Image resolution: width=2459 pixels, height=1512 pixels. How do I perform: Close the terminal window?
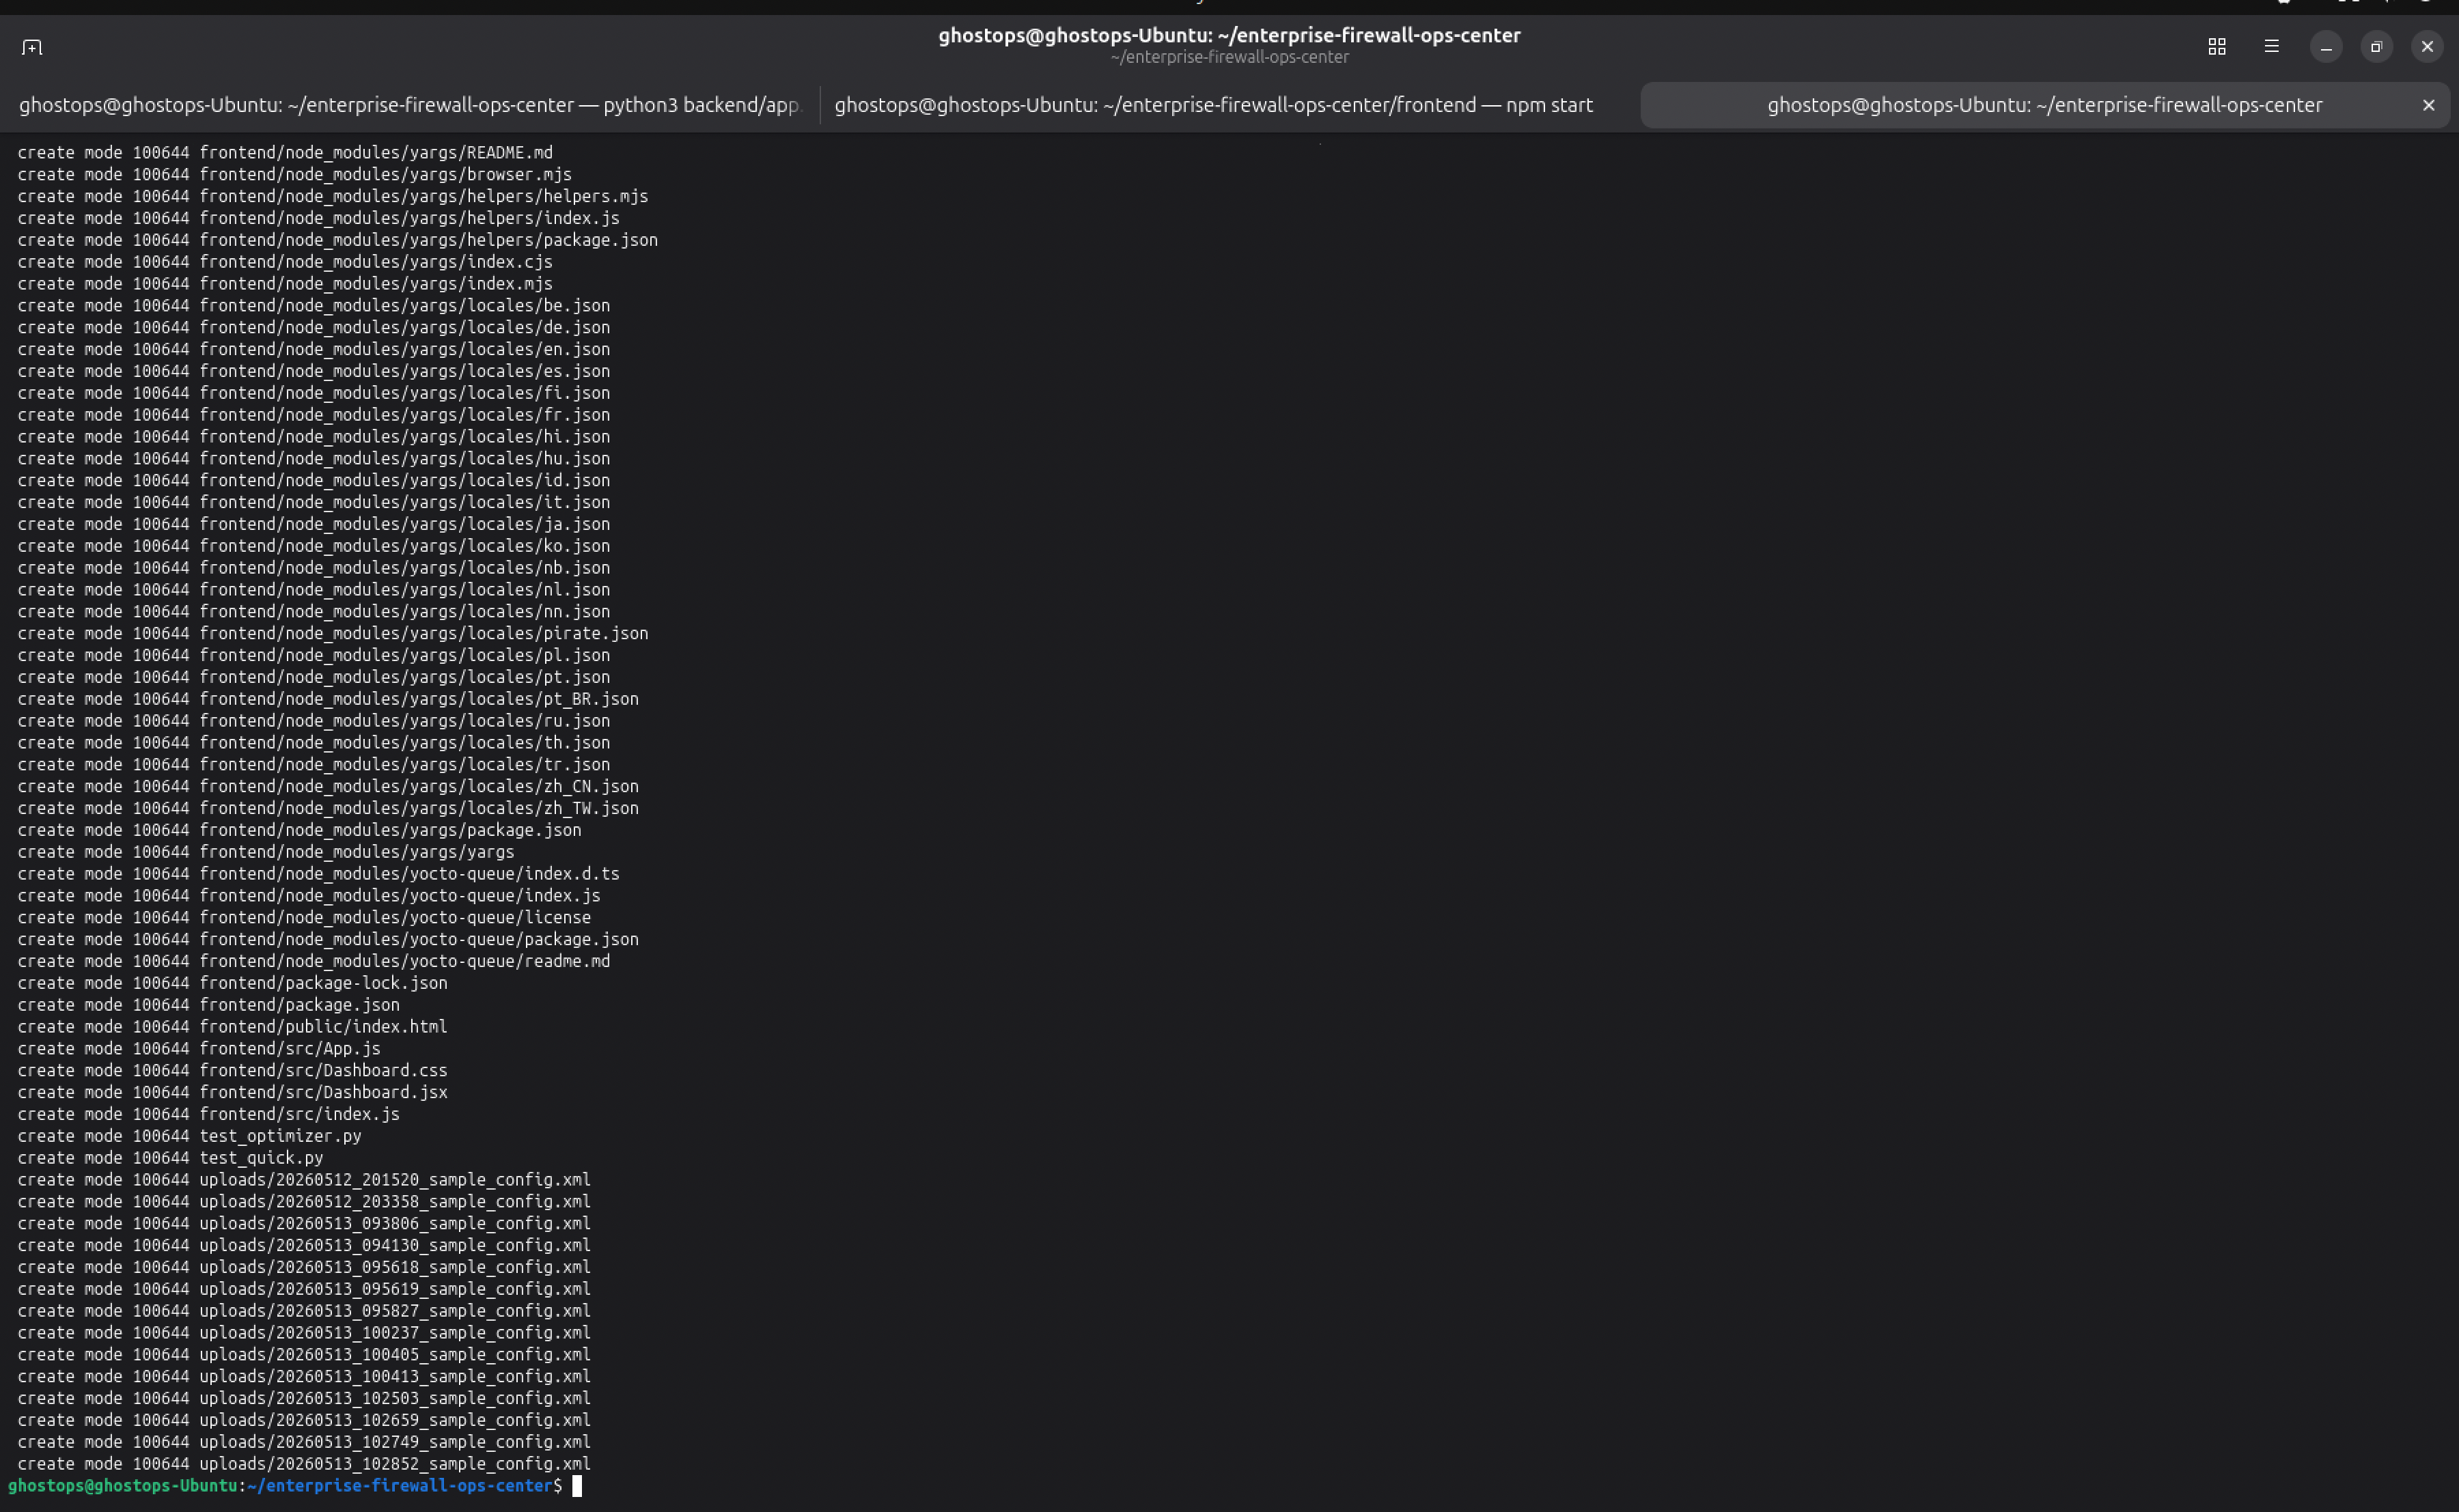click(2426, 47)
